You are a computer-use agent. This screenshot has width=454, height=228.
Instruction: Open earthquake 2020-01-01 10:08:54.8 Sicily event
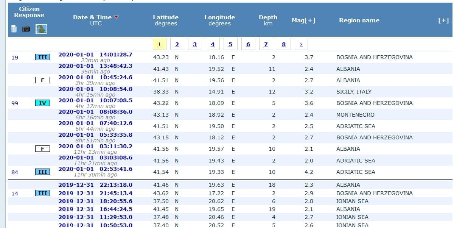[x=95, y=89]
